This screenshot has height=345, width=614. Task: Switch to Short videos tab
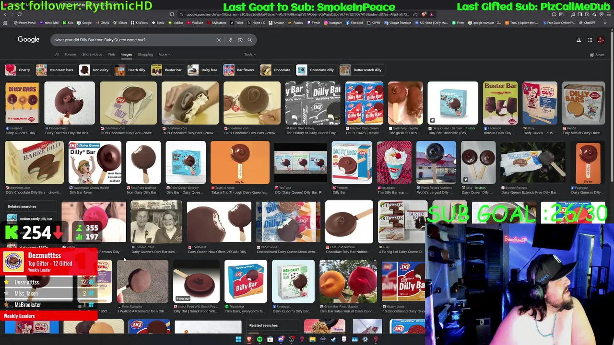tap(92, 54)
